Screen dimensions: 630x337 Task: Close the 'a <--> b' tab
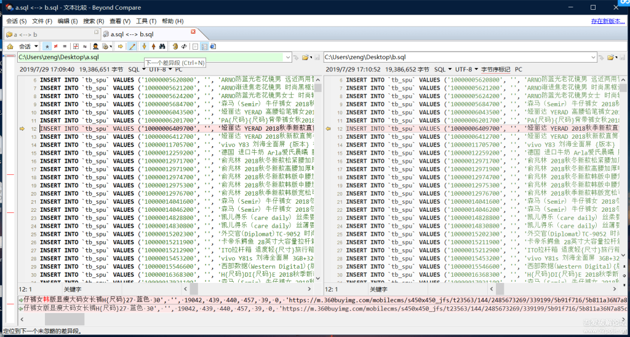pos(96,32)
